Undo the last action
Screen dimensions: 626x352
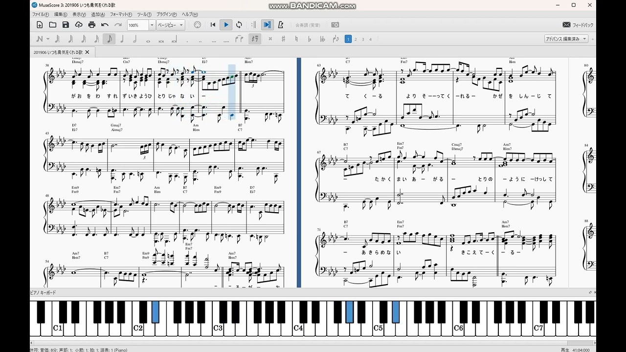click(105, 25)
